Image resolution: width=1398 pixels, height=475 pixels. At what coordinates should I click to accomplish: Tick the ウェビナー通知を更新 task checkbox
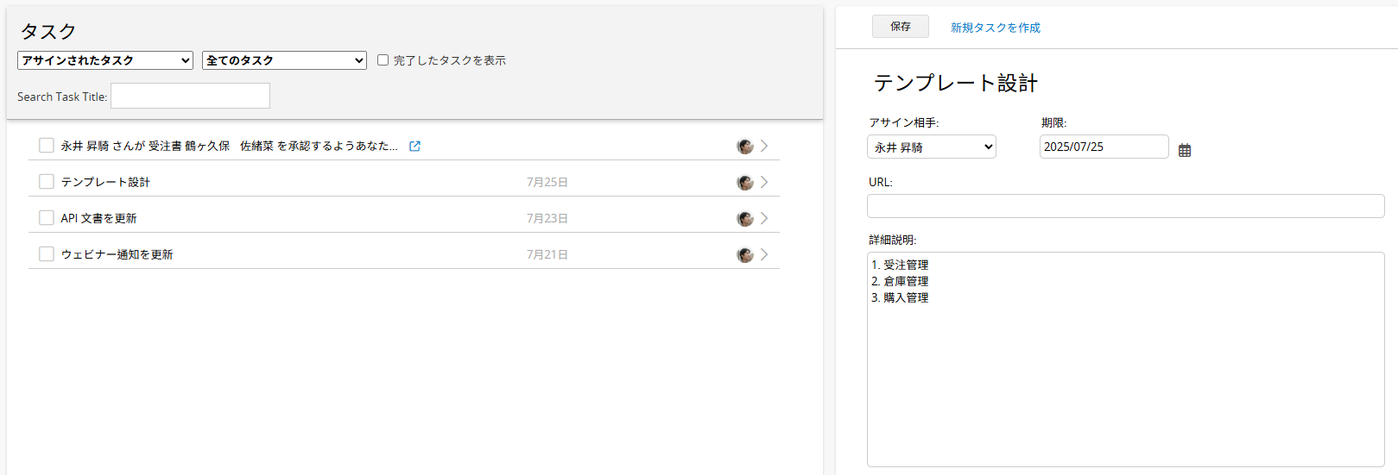(x=47, y=254)
